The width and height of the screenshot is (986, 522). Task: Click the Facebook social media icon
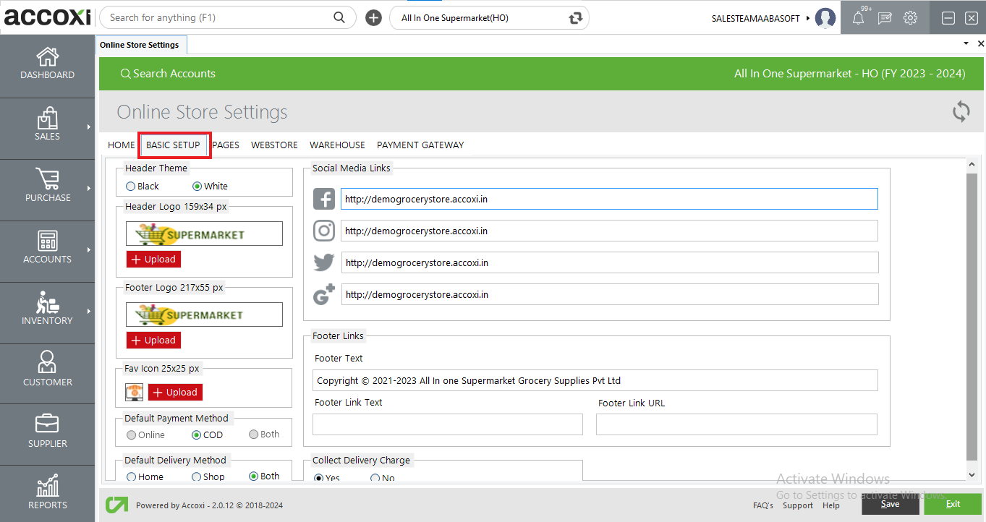pos(323,198)
